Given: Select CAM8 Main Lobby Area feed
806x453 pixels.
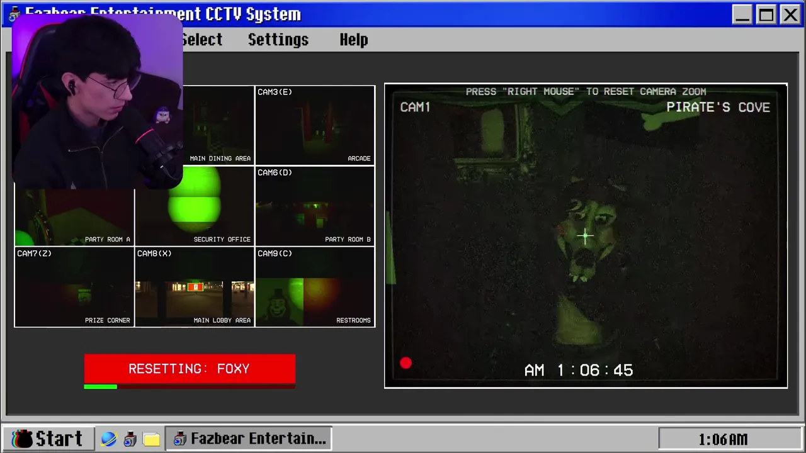Looking at the screenshot, I should coord(195,287).
